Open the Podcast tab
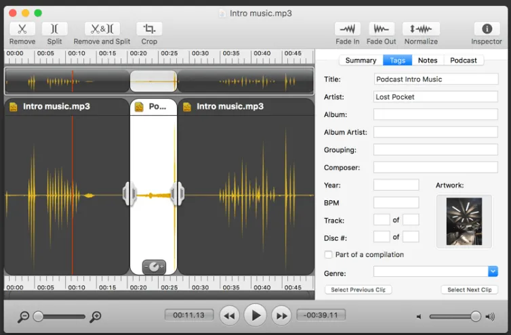Screen dimensions: 511x335 click(464, 60)
